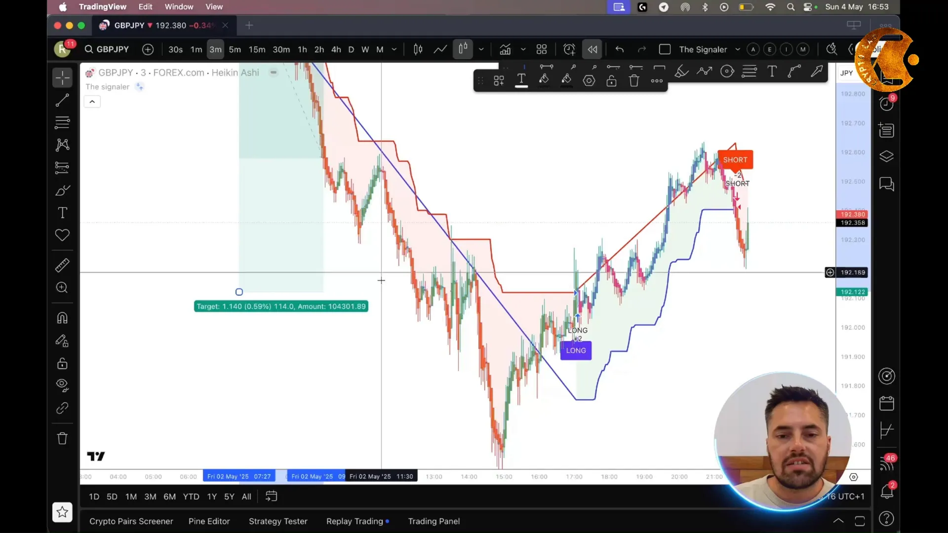Viewport: 948px width, 533px height.
Task: Lock the selected drawing
Action: [611, 80]
